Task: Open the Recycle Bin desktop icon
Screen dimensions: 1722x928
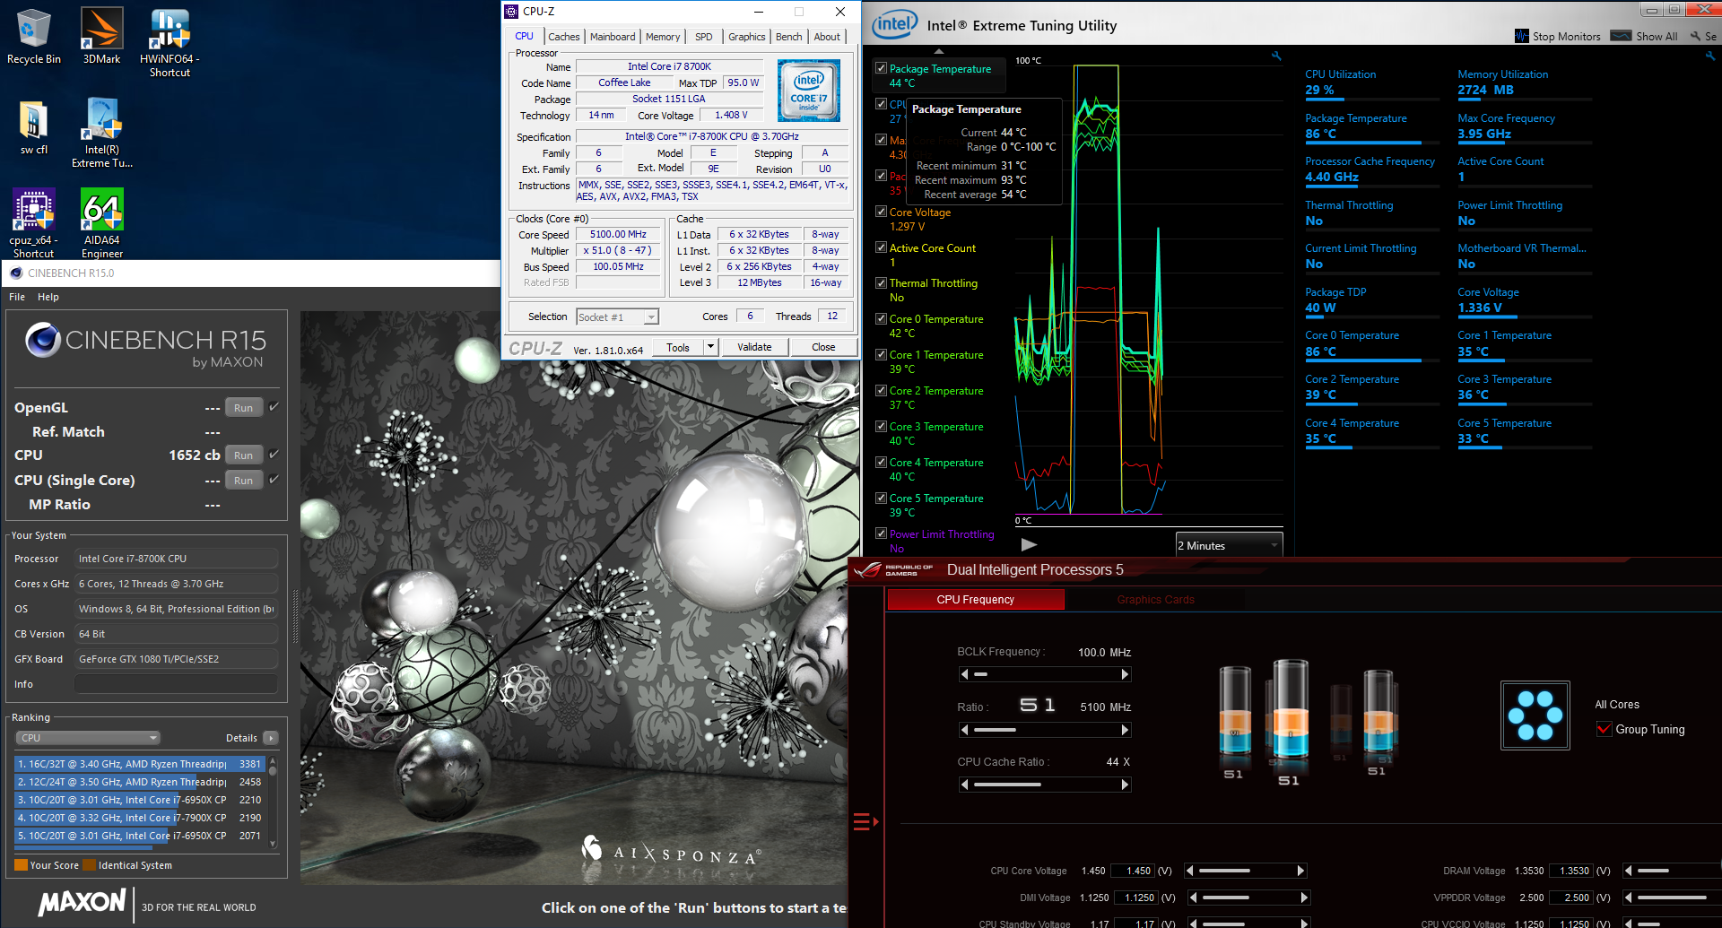Action: (x=34, y=36)
